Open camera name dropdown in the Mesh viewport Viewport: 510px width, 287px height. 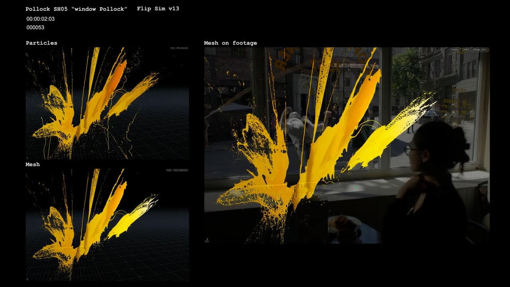pos(180,170)
